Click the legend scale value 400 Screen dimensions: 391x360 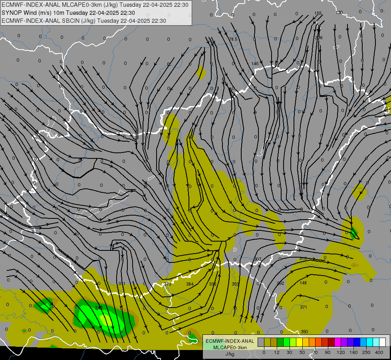(379, 352)
